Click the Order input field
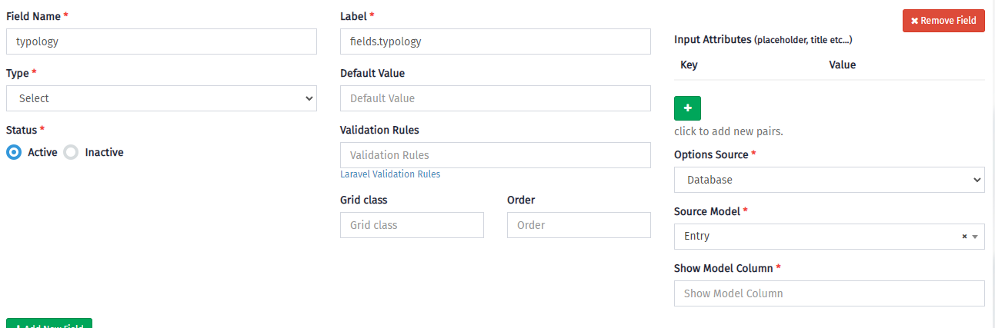Screen dimensions: 995x328 [579, 225]
